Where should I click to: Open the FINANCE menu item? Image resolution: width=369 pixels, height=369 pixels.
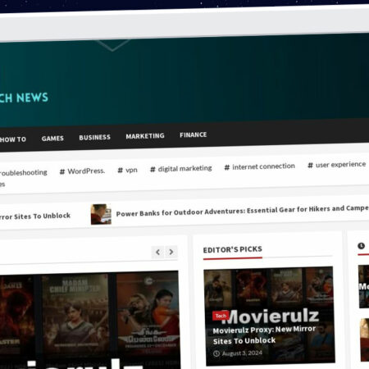tap(194, 134)
